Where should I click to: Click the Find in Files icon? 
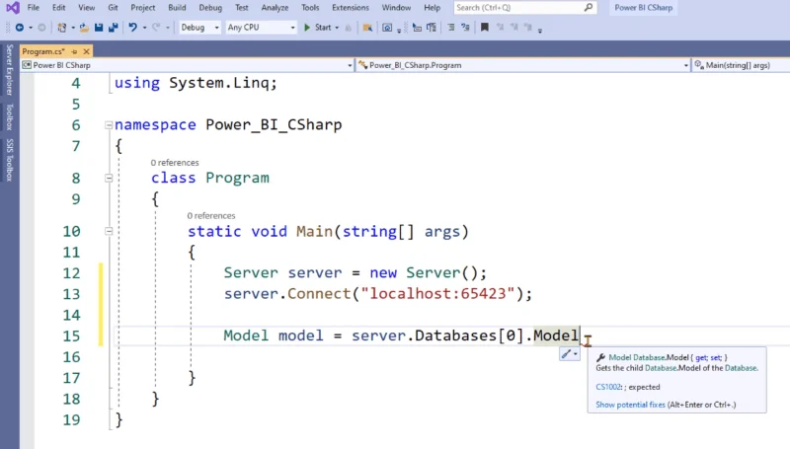click(x=367, y=28)
